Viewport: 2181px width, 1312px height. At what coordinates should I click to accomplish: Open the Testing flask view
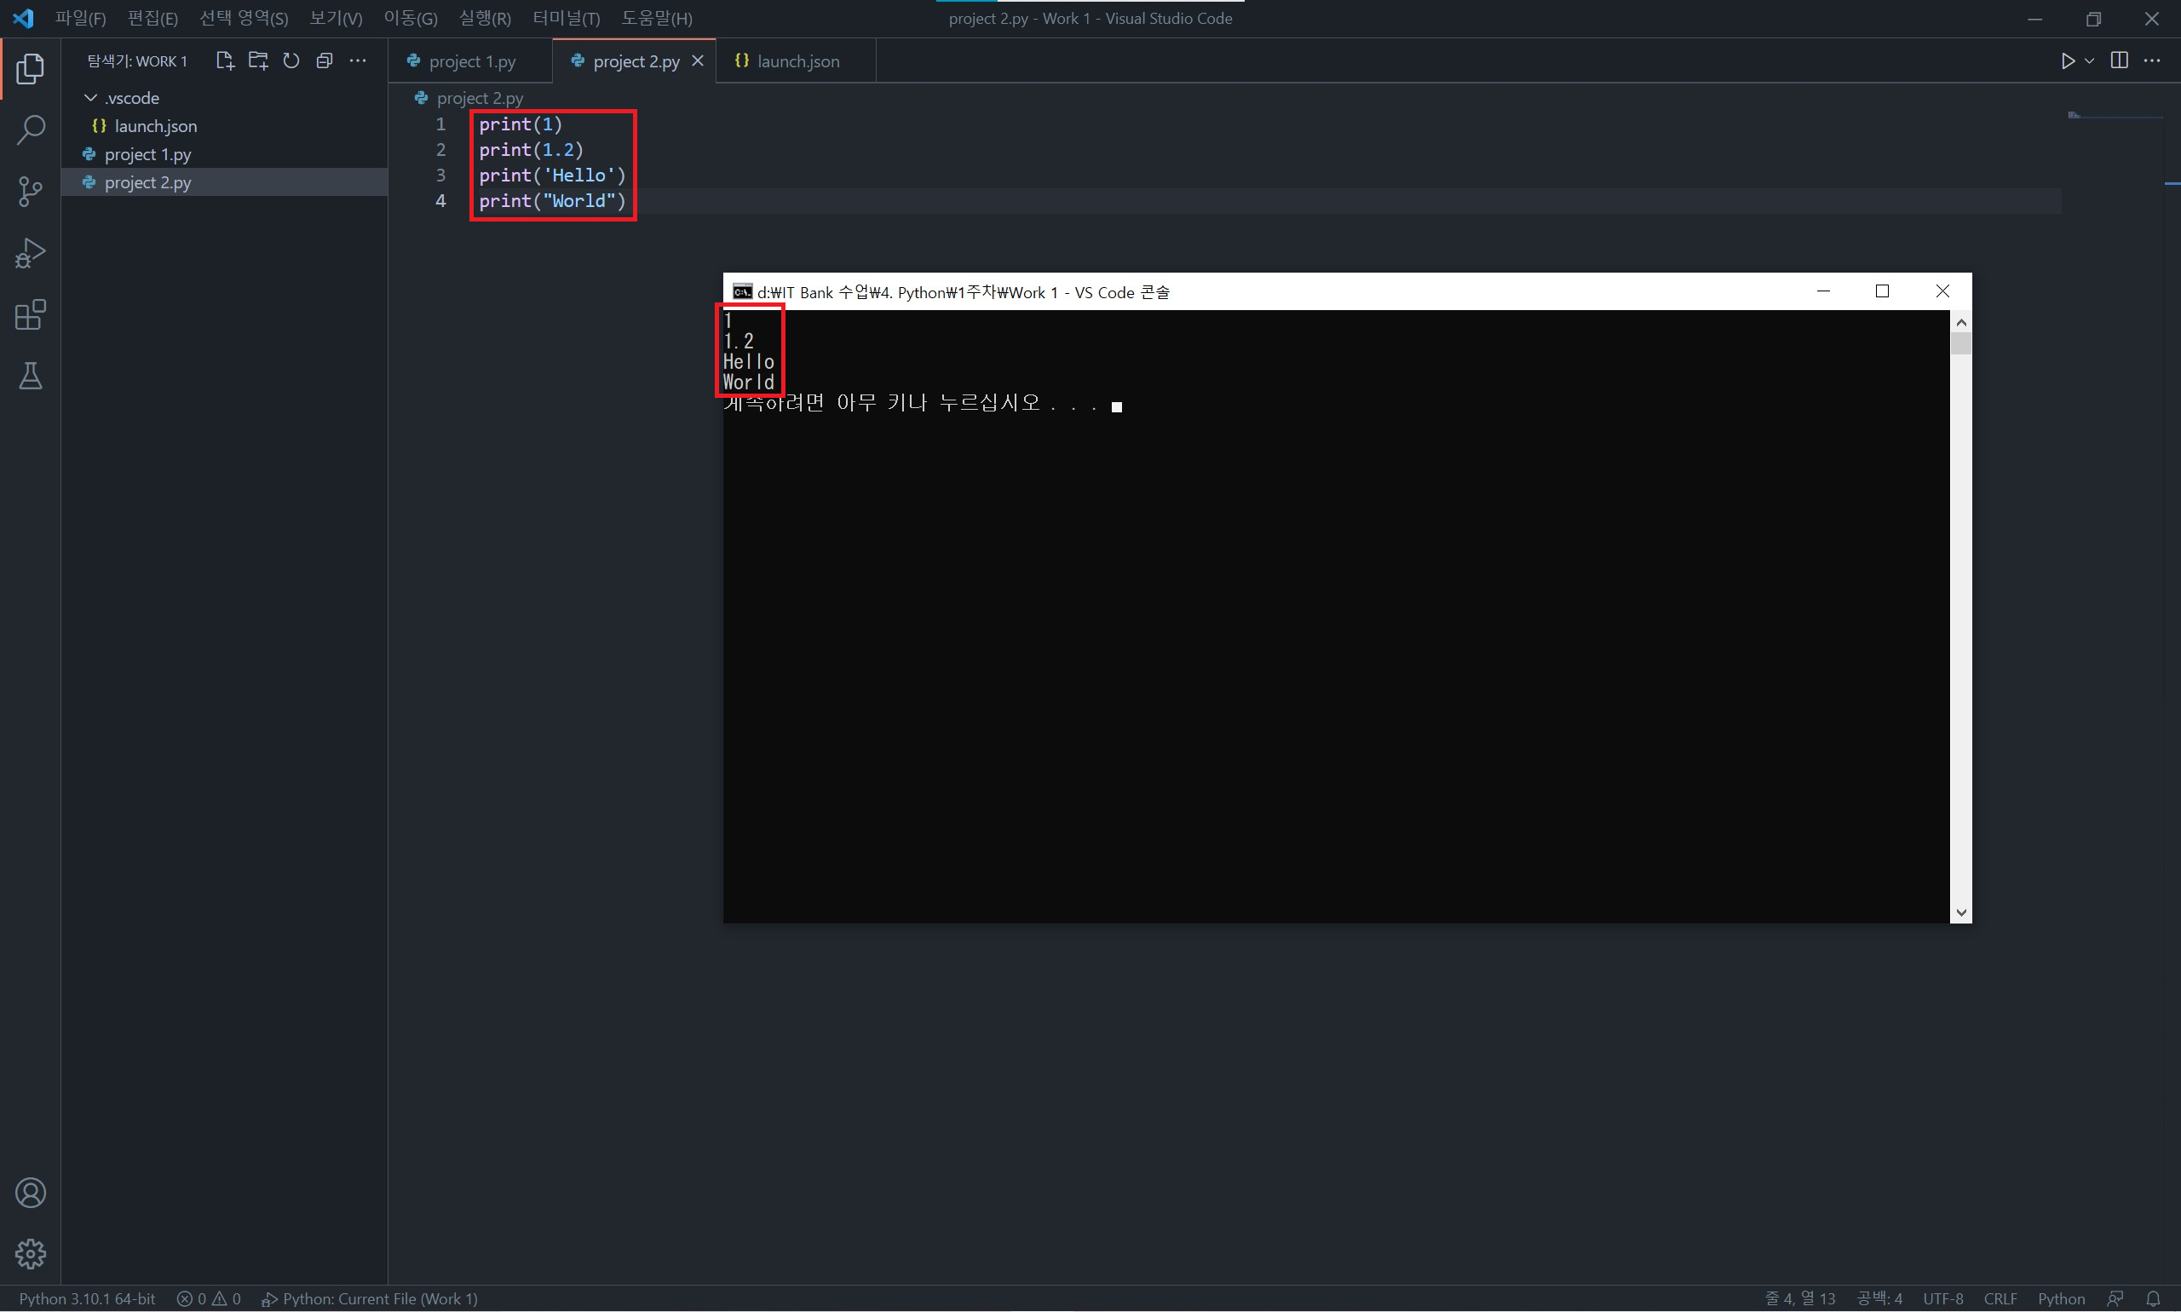click(30, 377)
